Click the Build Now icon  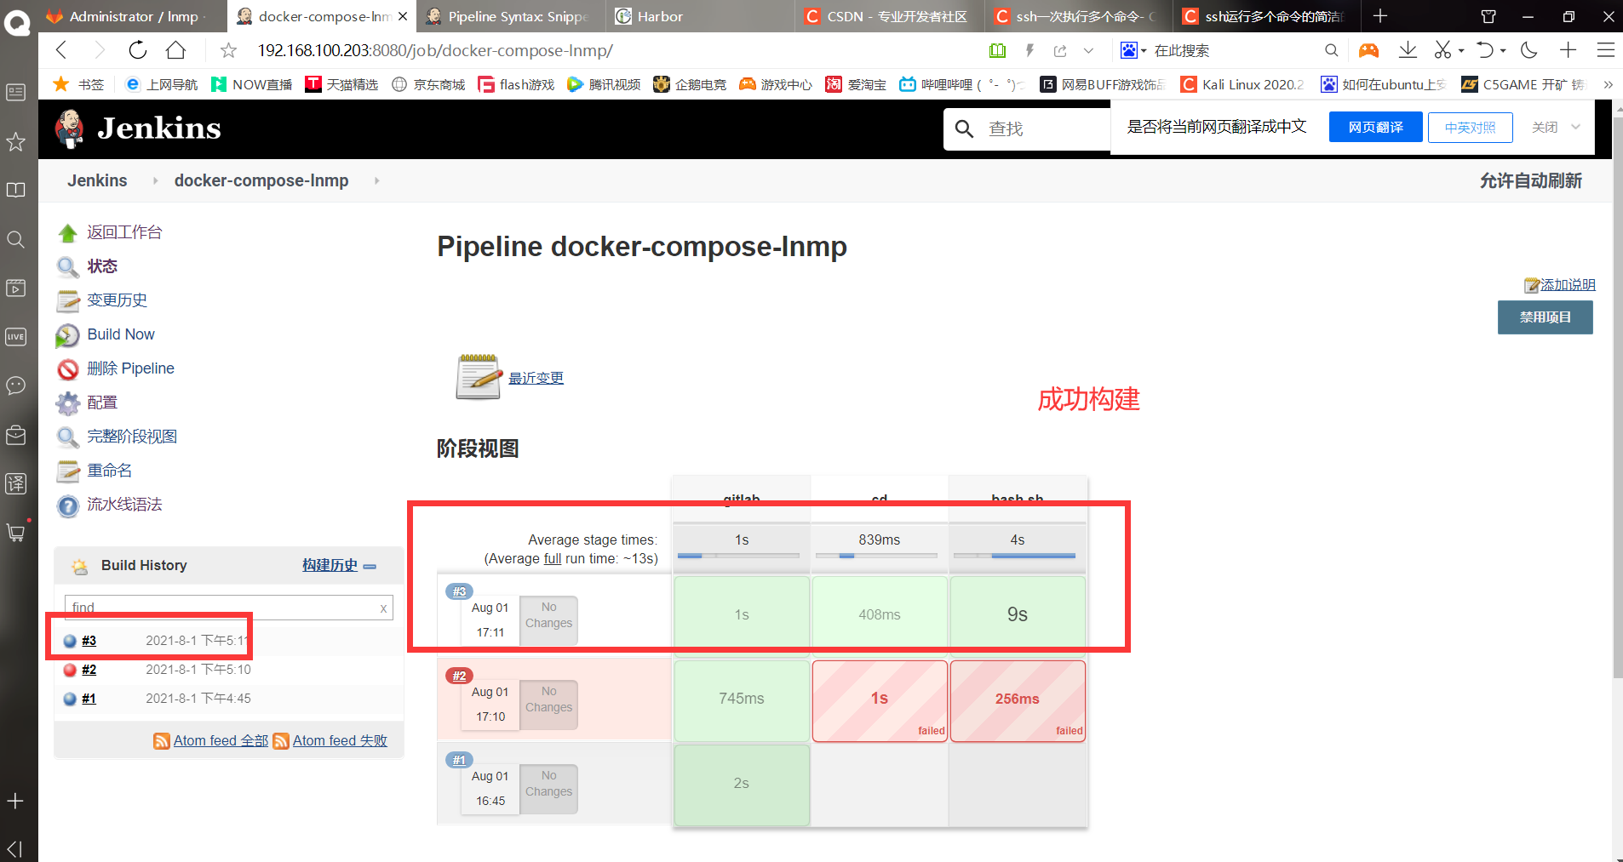[67, 334]
